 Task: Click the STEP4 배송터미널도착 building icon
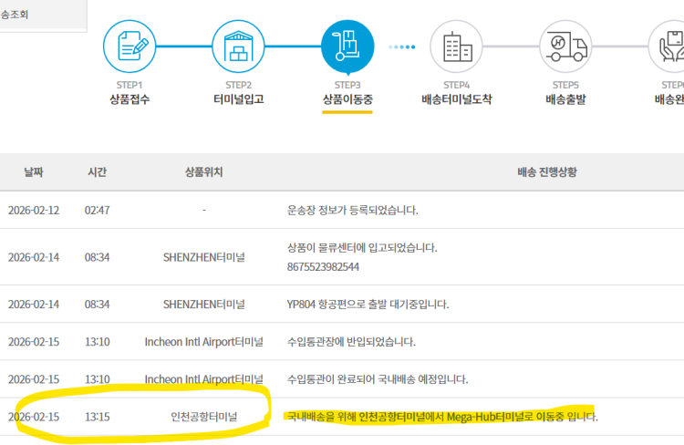(x=456, y=46)
